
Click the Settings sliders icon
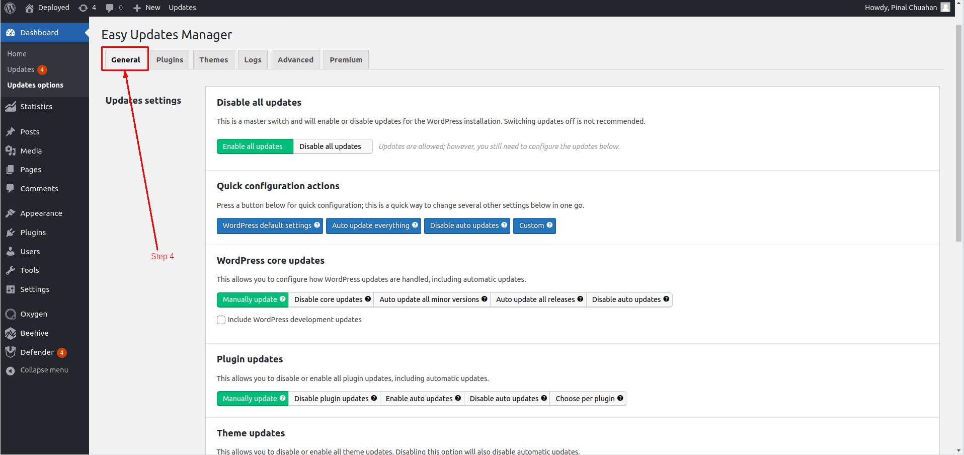click(x=11, y=289)
